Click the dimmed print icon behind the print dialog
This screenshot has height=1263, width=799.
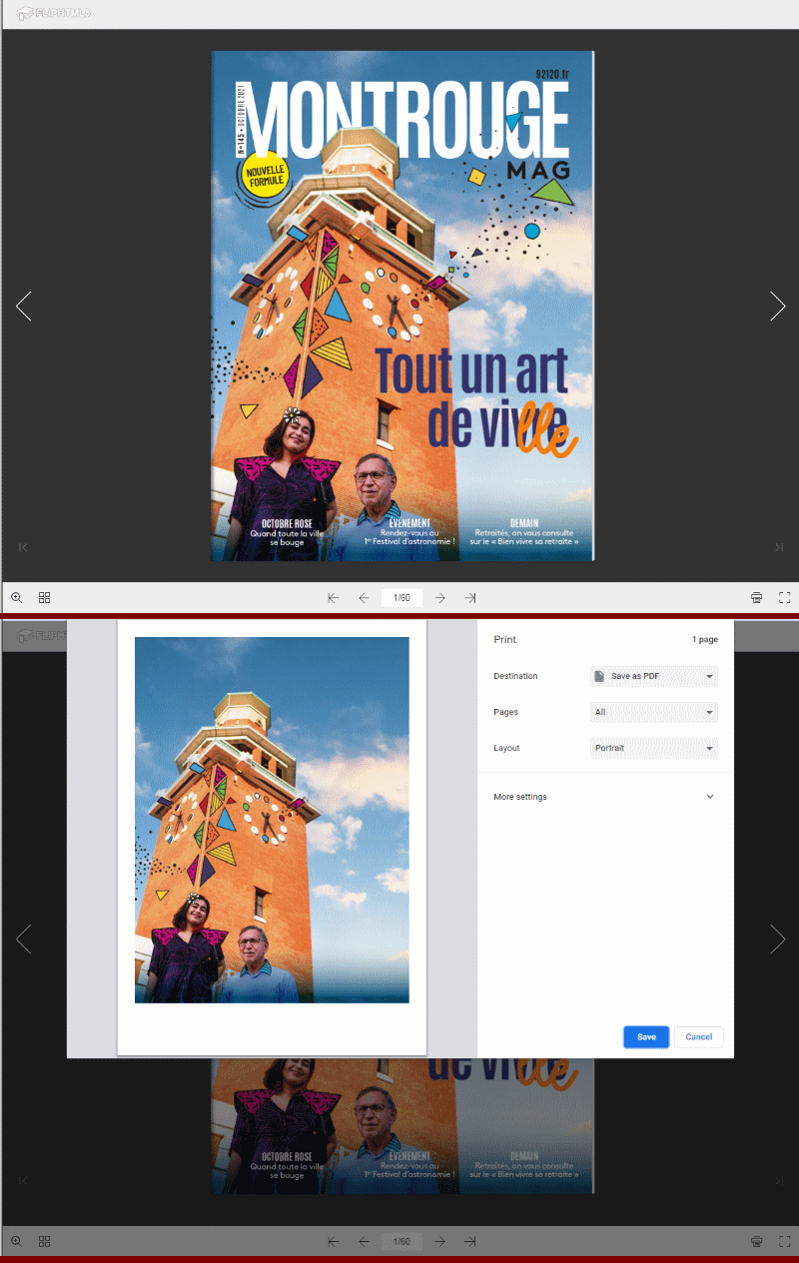click(757, 1241)
